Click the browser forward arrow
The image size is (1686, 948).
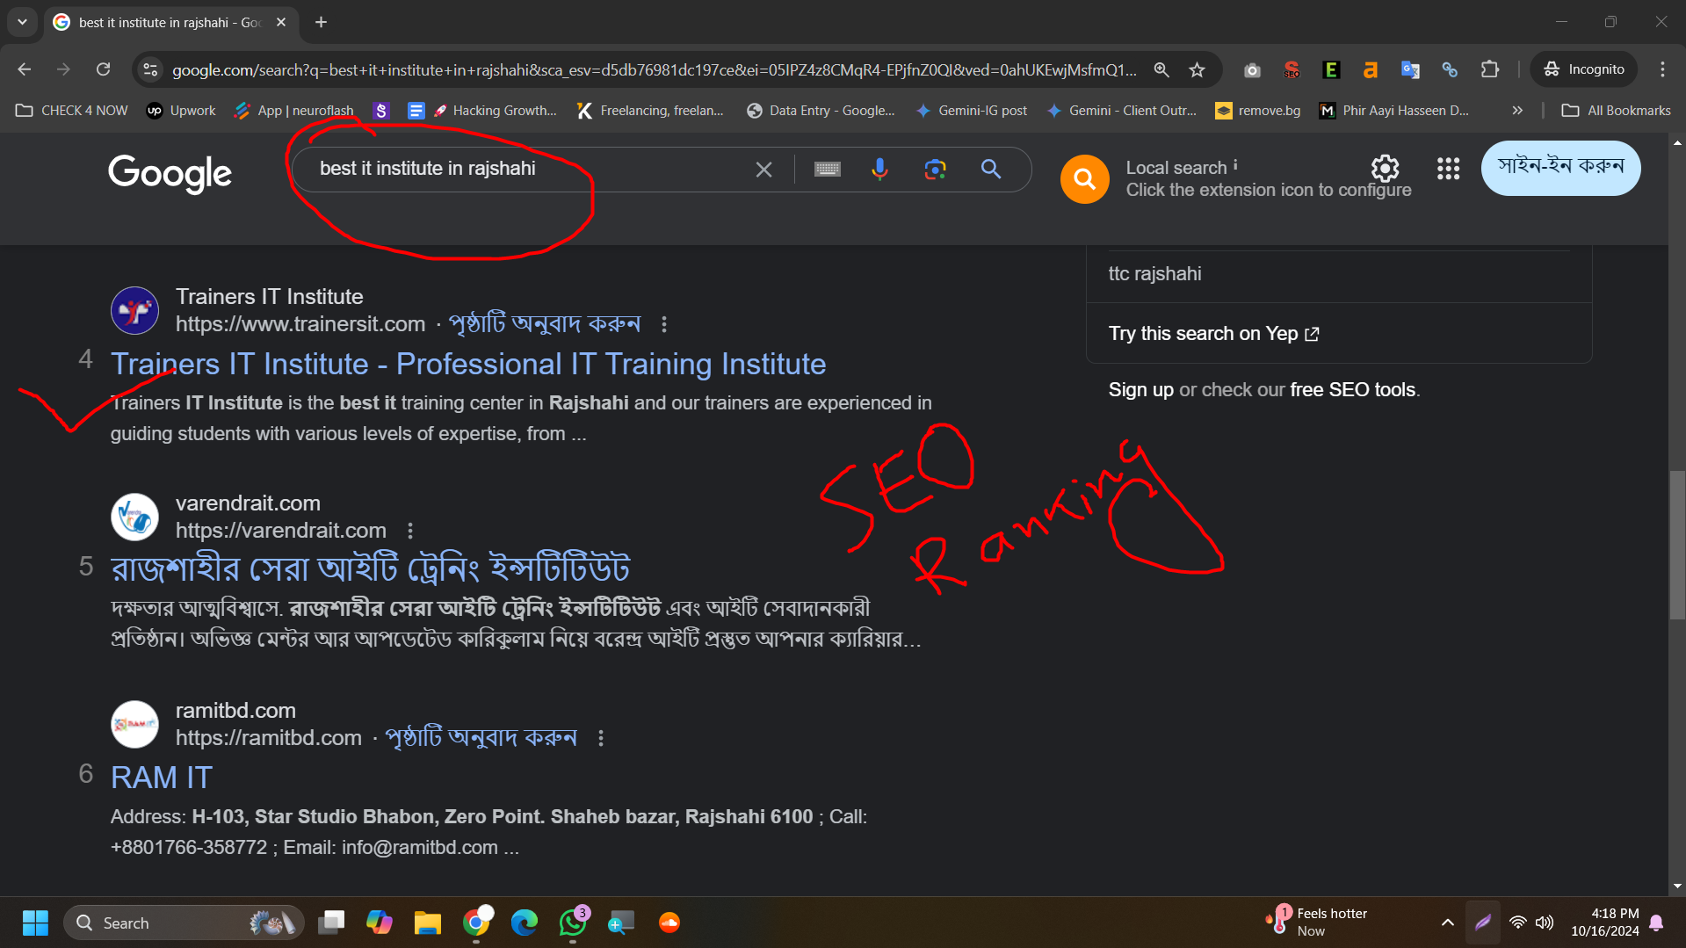[63, 69]
